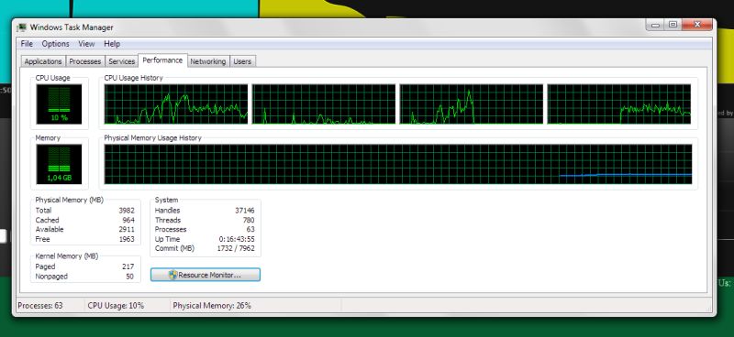Viewport: 734px width, 337px height.
Task: Switch to the Processes tab
Action: 85,61
